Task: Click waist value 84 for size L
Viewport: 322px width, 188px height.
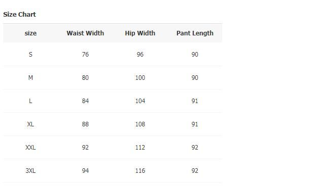Action: click(85, 101)
